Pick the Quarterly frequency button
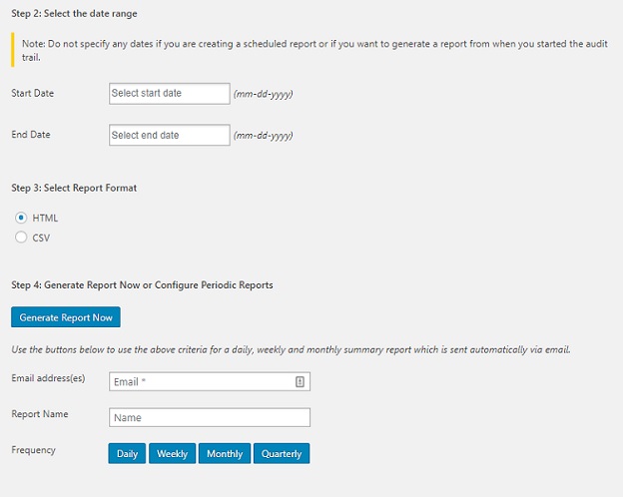This screenshot has width=623, height=497. tap(282, 454)
